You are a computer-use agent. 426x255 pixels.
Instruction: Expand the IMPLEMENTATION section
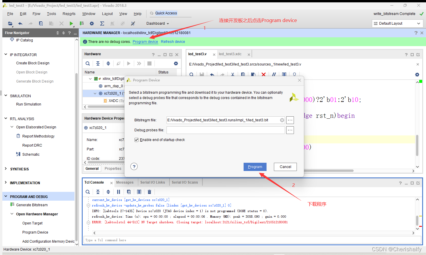[6, 182]
